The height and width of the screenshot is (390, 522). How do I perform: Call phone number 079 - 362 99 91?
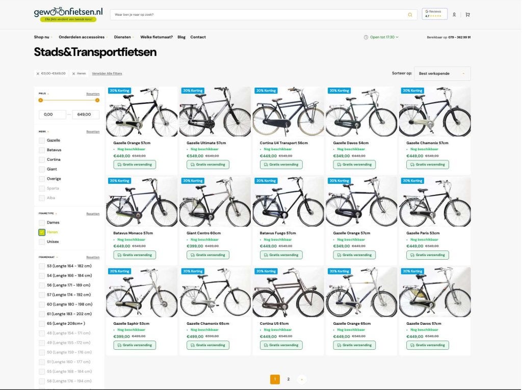pyautogui.click(x=459, y=38)
